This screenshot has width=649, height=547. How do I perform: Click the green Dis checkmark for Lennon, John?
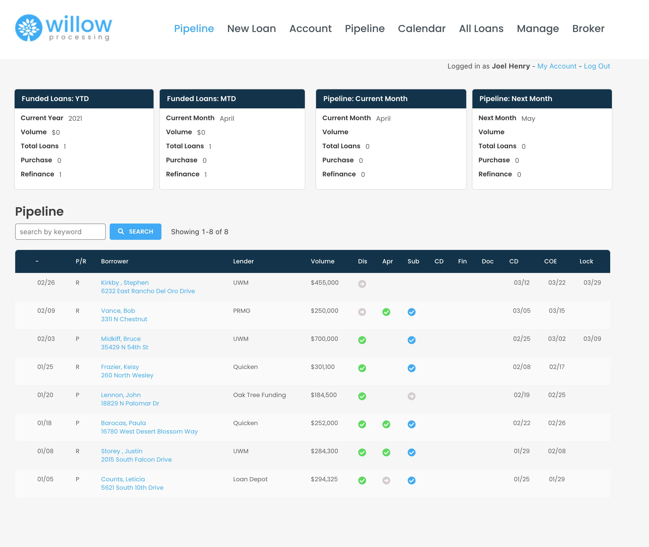coord(362,396)
